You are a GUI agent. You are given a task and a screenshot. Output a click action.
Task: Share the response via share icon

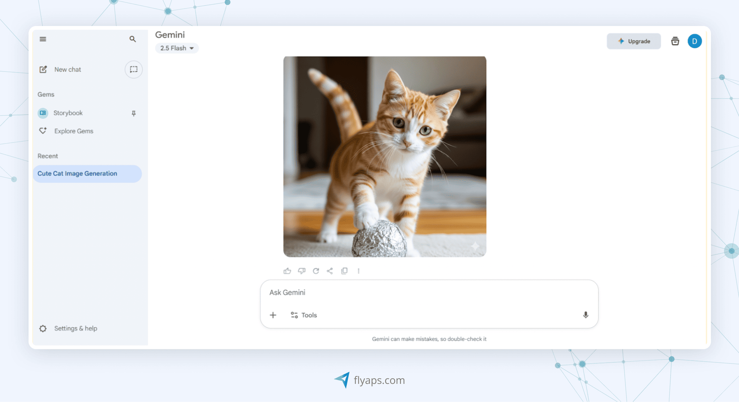click(330, 271)
